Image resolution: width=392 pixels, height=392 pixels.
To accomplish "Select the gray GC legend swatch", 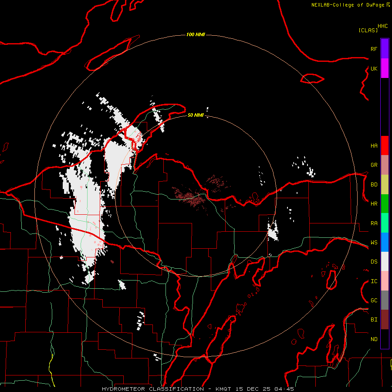I will [x=385, y=300].
